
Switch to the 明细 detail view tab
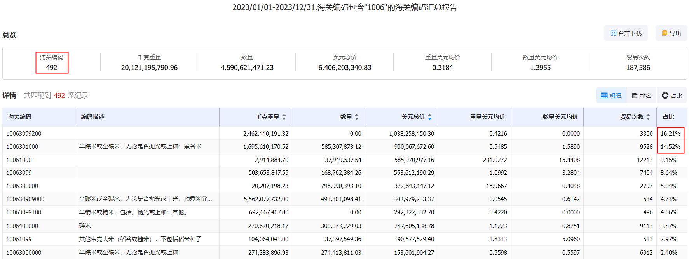click(611, 96)
